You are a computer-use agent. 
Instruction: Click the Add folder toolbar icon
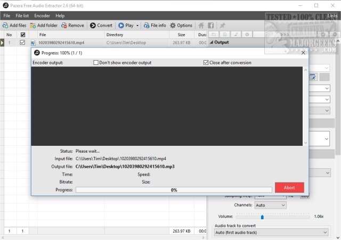[x=33, y=26]
